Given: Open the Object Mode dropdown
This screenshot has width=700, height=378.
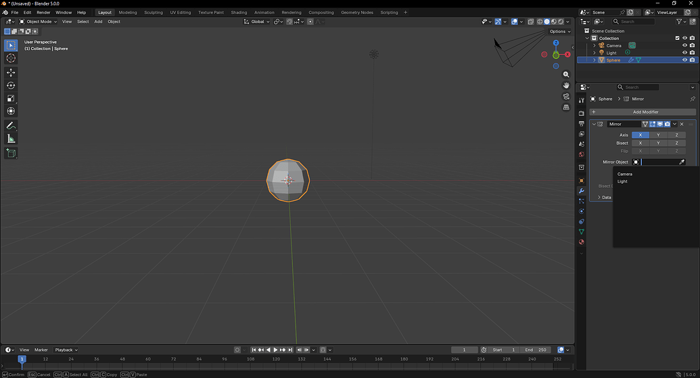Looking at the screenshot, I should tap(38, 22).
